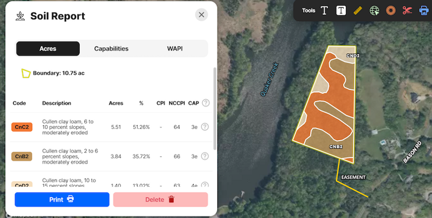Select the plain text label tool
Image resolution: width=432 pixels, height=218 pixels.
[x=324, y=11]
